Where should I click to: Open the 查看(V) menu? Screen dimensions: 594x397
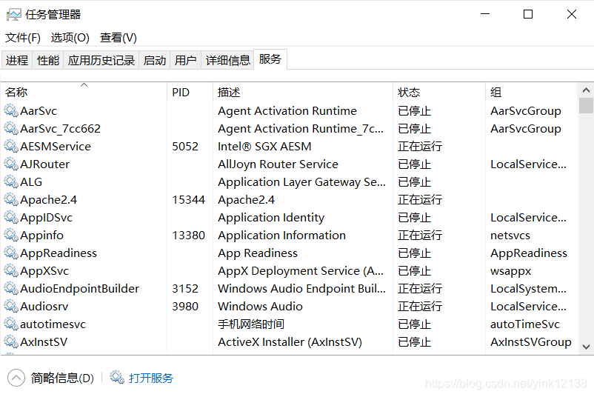pos(119,38)
